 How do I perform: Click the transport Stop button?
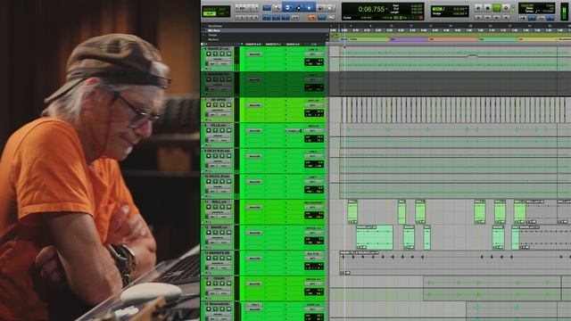[488, 8]
